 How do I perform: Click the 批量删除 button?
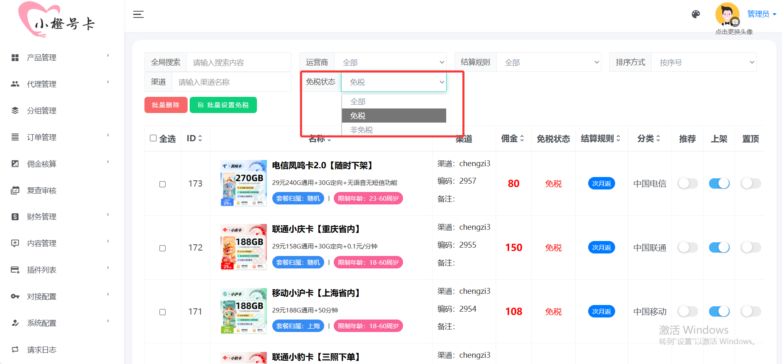[166, 105]
